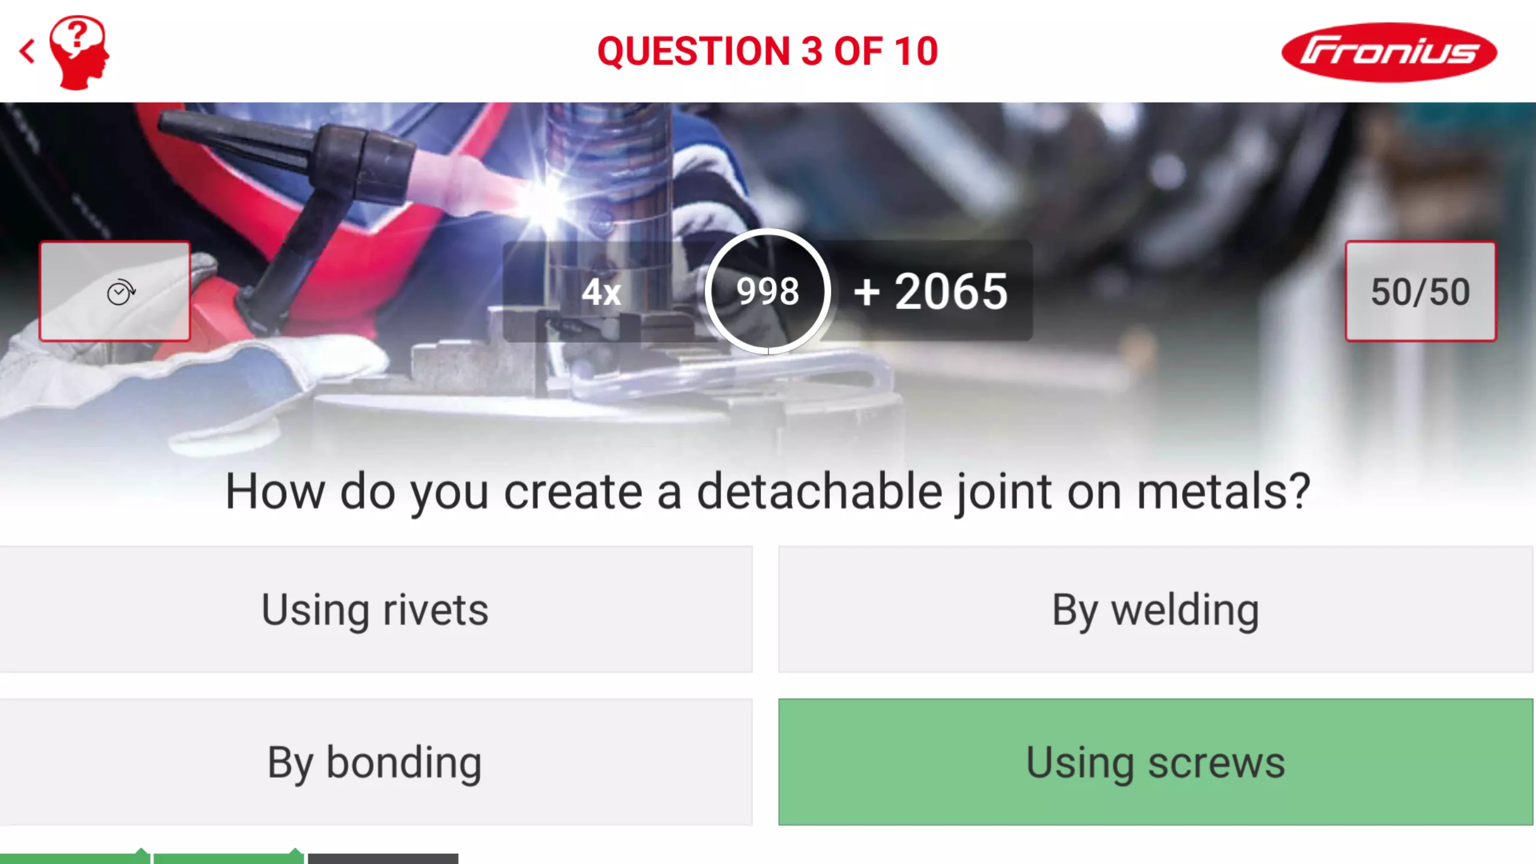Image resolution: width=1536 pixels, height=864 pixels.
Task: Click the 4x multiplier indicator
Action: 601,293
